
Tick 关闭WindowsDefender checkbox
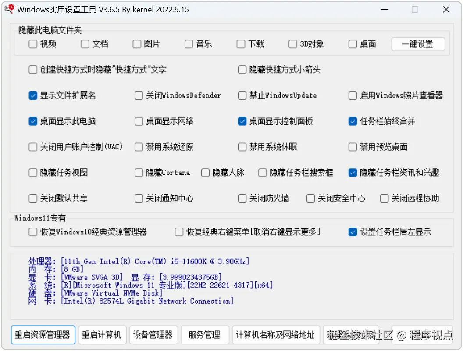[x=139, y=96]
